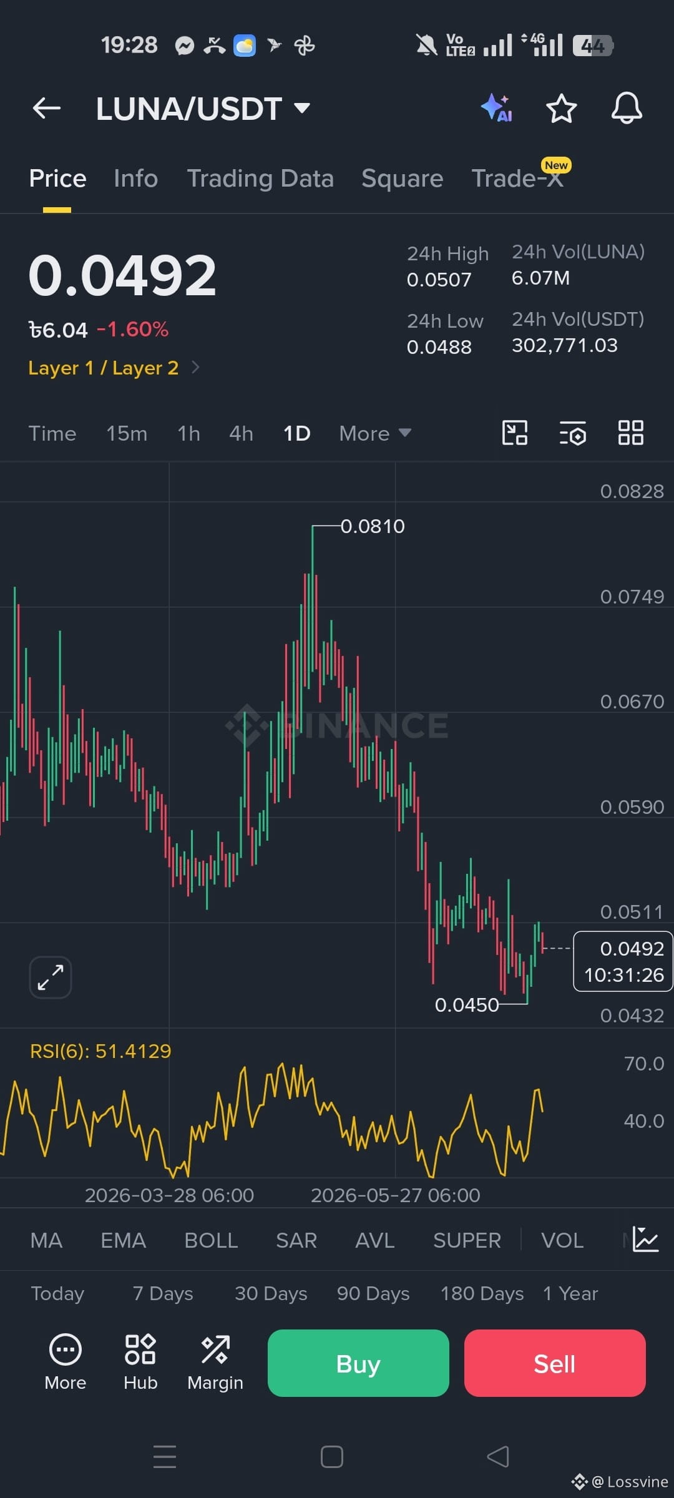Select the 4h chart interval
The width and height of the screenshot is (674, 1498).
click(x=241, y=433)
